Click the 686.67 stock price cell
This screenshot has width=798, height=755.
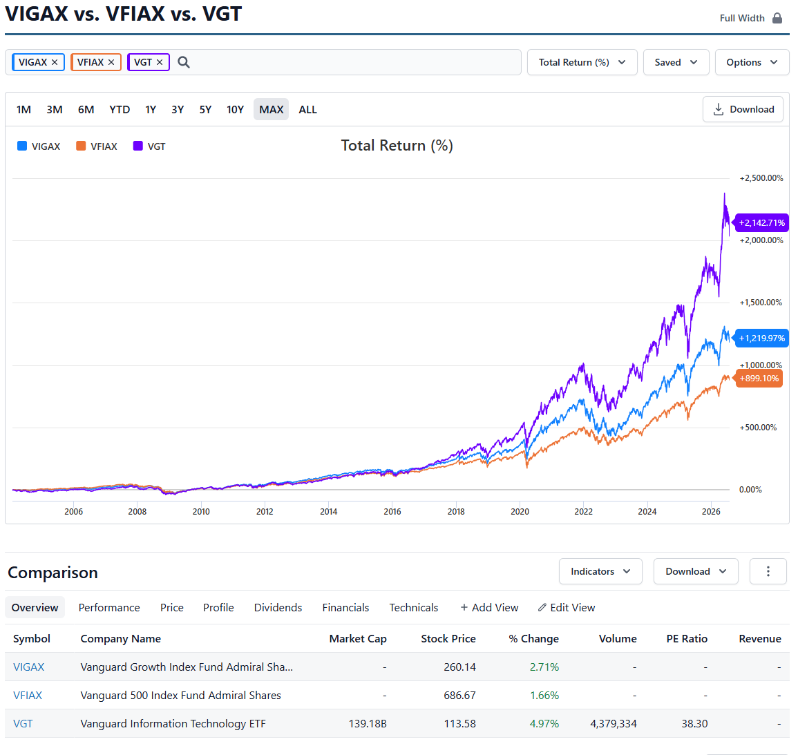coord(459,696)
